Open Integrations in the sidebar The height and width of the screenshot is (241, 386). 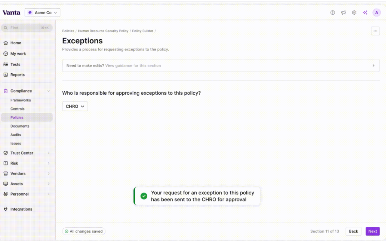coord(21,209)
